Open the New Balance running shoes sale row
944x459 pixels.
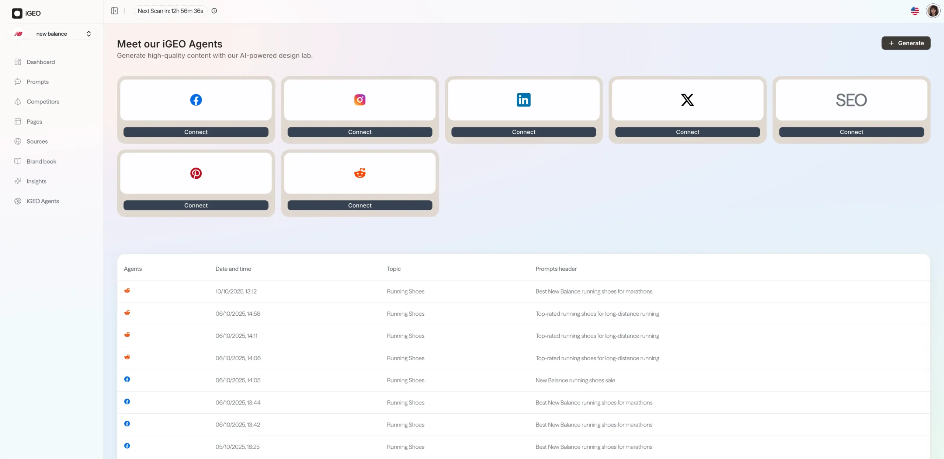[x=575, y=380]
